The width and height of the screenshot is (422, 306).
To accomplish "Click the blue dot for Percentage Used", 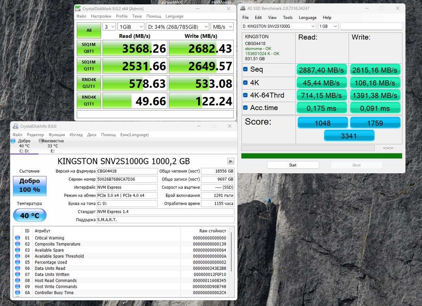I will pyautogui.click(x=18, y=262).
